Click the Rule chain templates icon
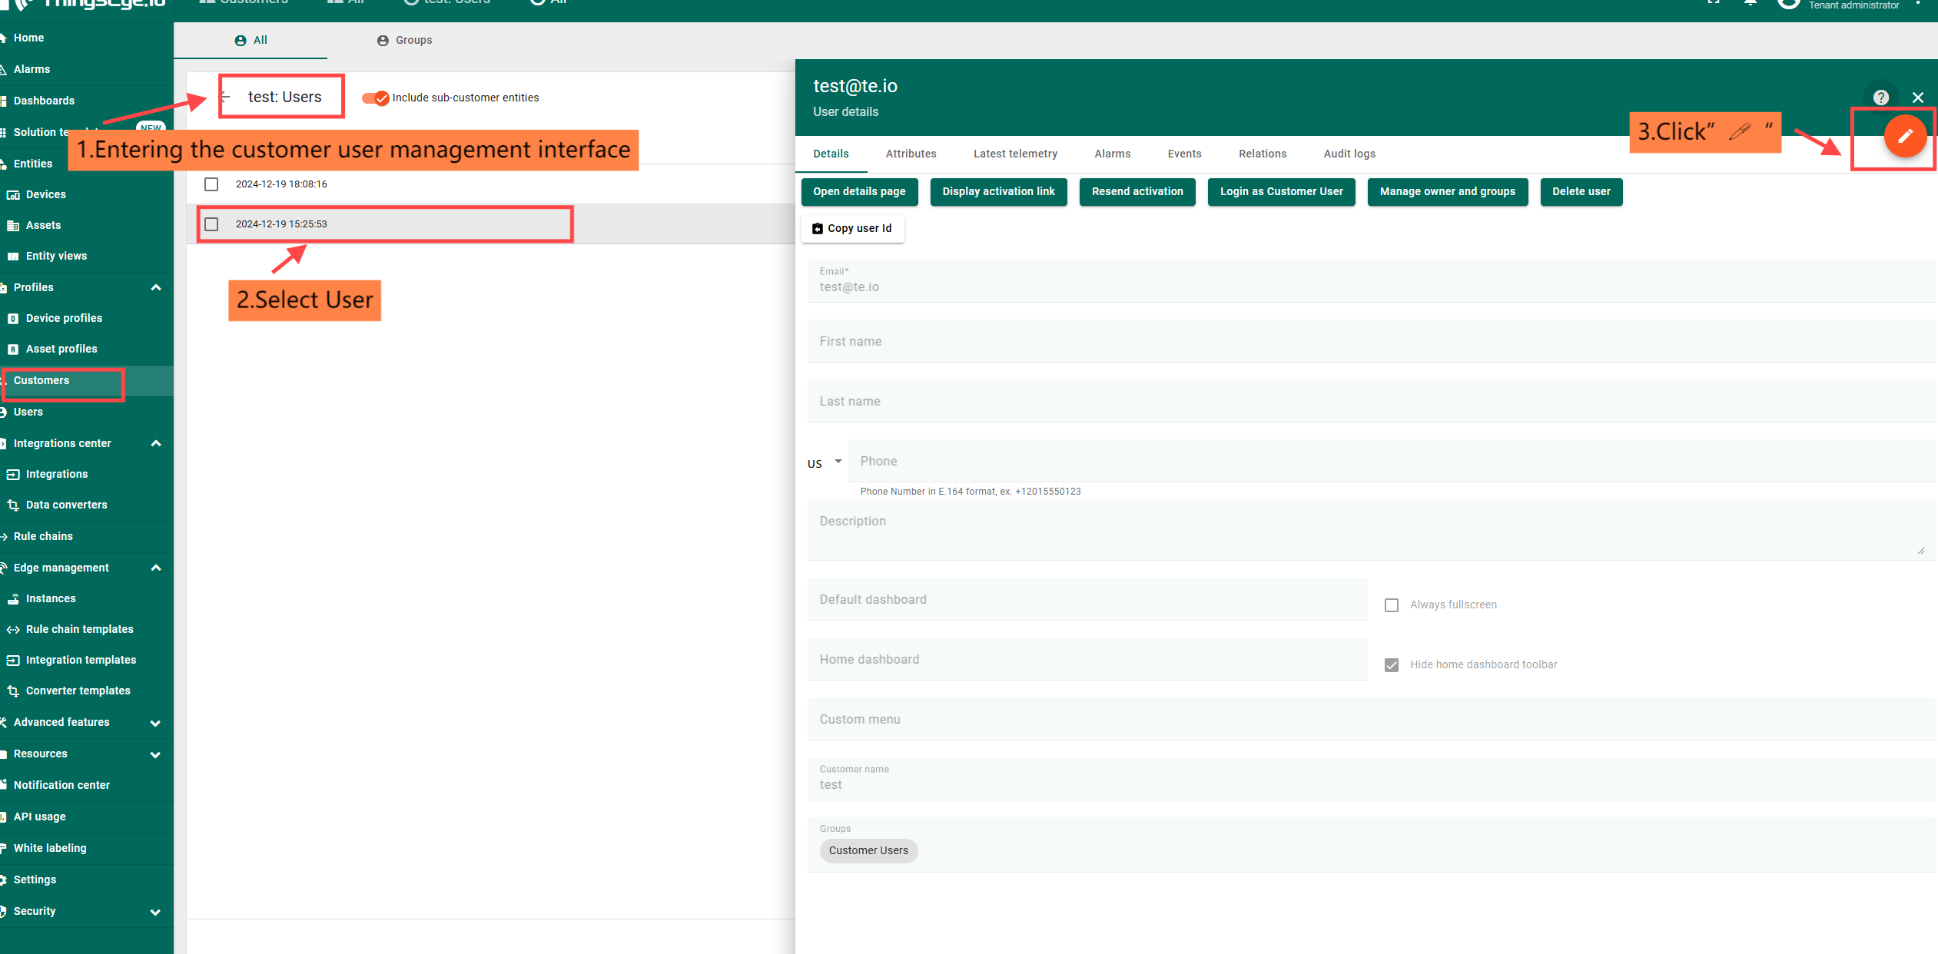 pyautogui.click(x=13, y=629)
